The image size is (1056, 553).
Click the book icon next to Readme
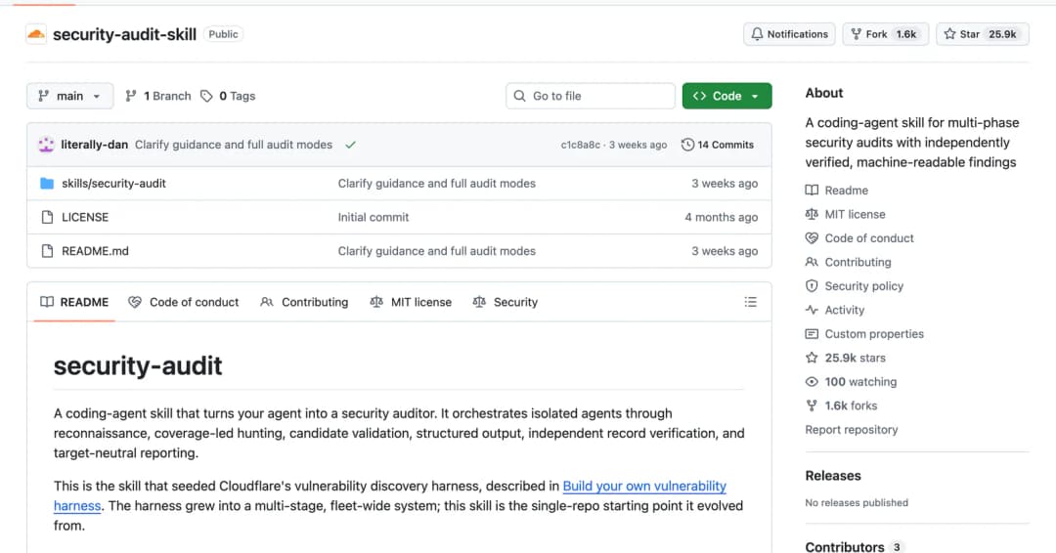812,191
